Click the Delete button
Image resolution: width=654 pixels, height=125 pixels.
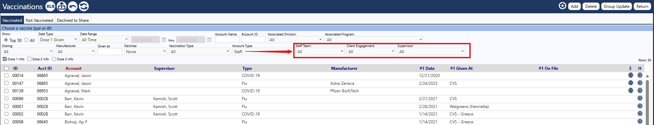coord(591,6)
